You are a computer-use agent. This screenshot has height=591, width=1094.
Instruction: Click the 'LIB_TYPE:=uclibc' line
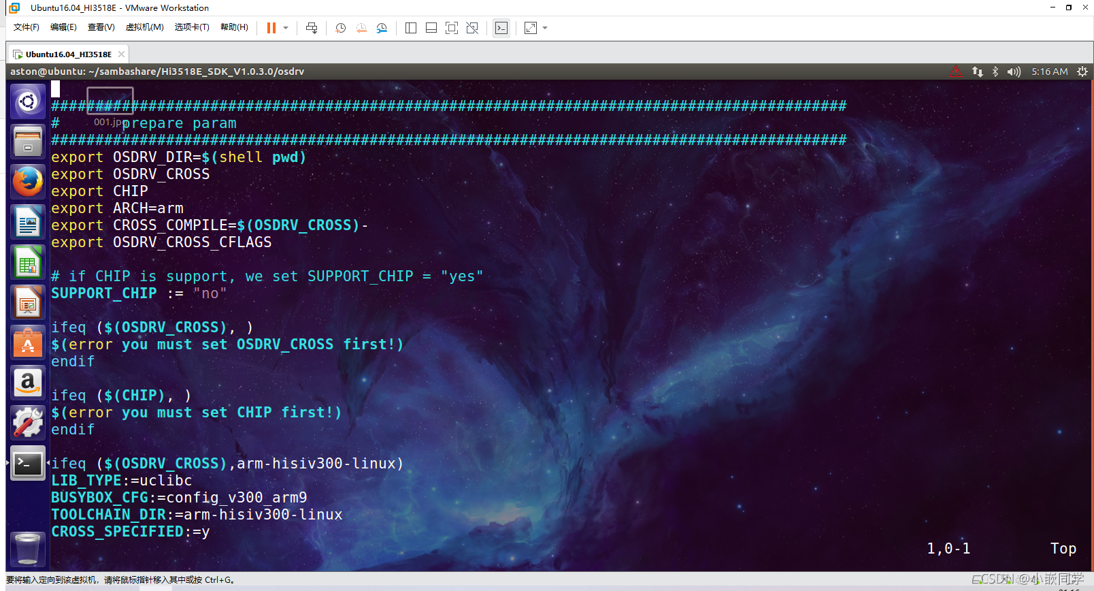[122, 481]
